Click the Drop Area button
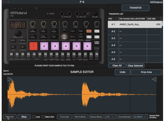The height and width of the screenshot is (121, 165). point(146,72)
